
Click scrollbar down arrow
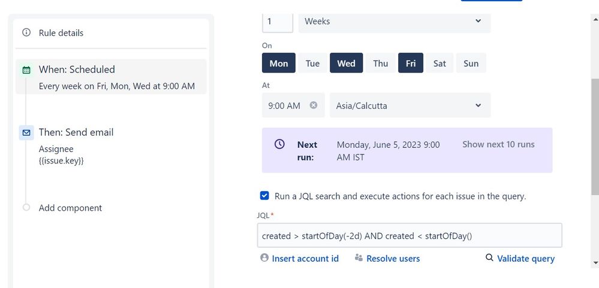(x=595, y=263)
